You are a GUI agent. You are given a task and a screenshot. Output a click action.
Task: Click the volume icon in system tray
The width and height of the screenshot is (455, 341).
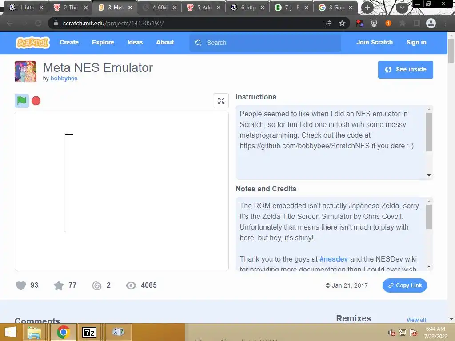(391, 333)
